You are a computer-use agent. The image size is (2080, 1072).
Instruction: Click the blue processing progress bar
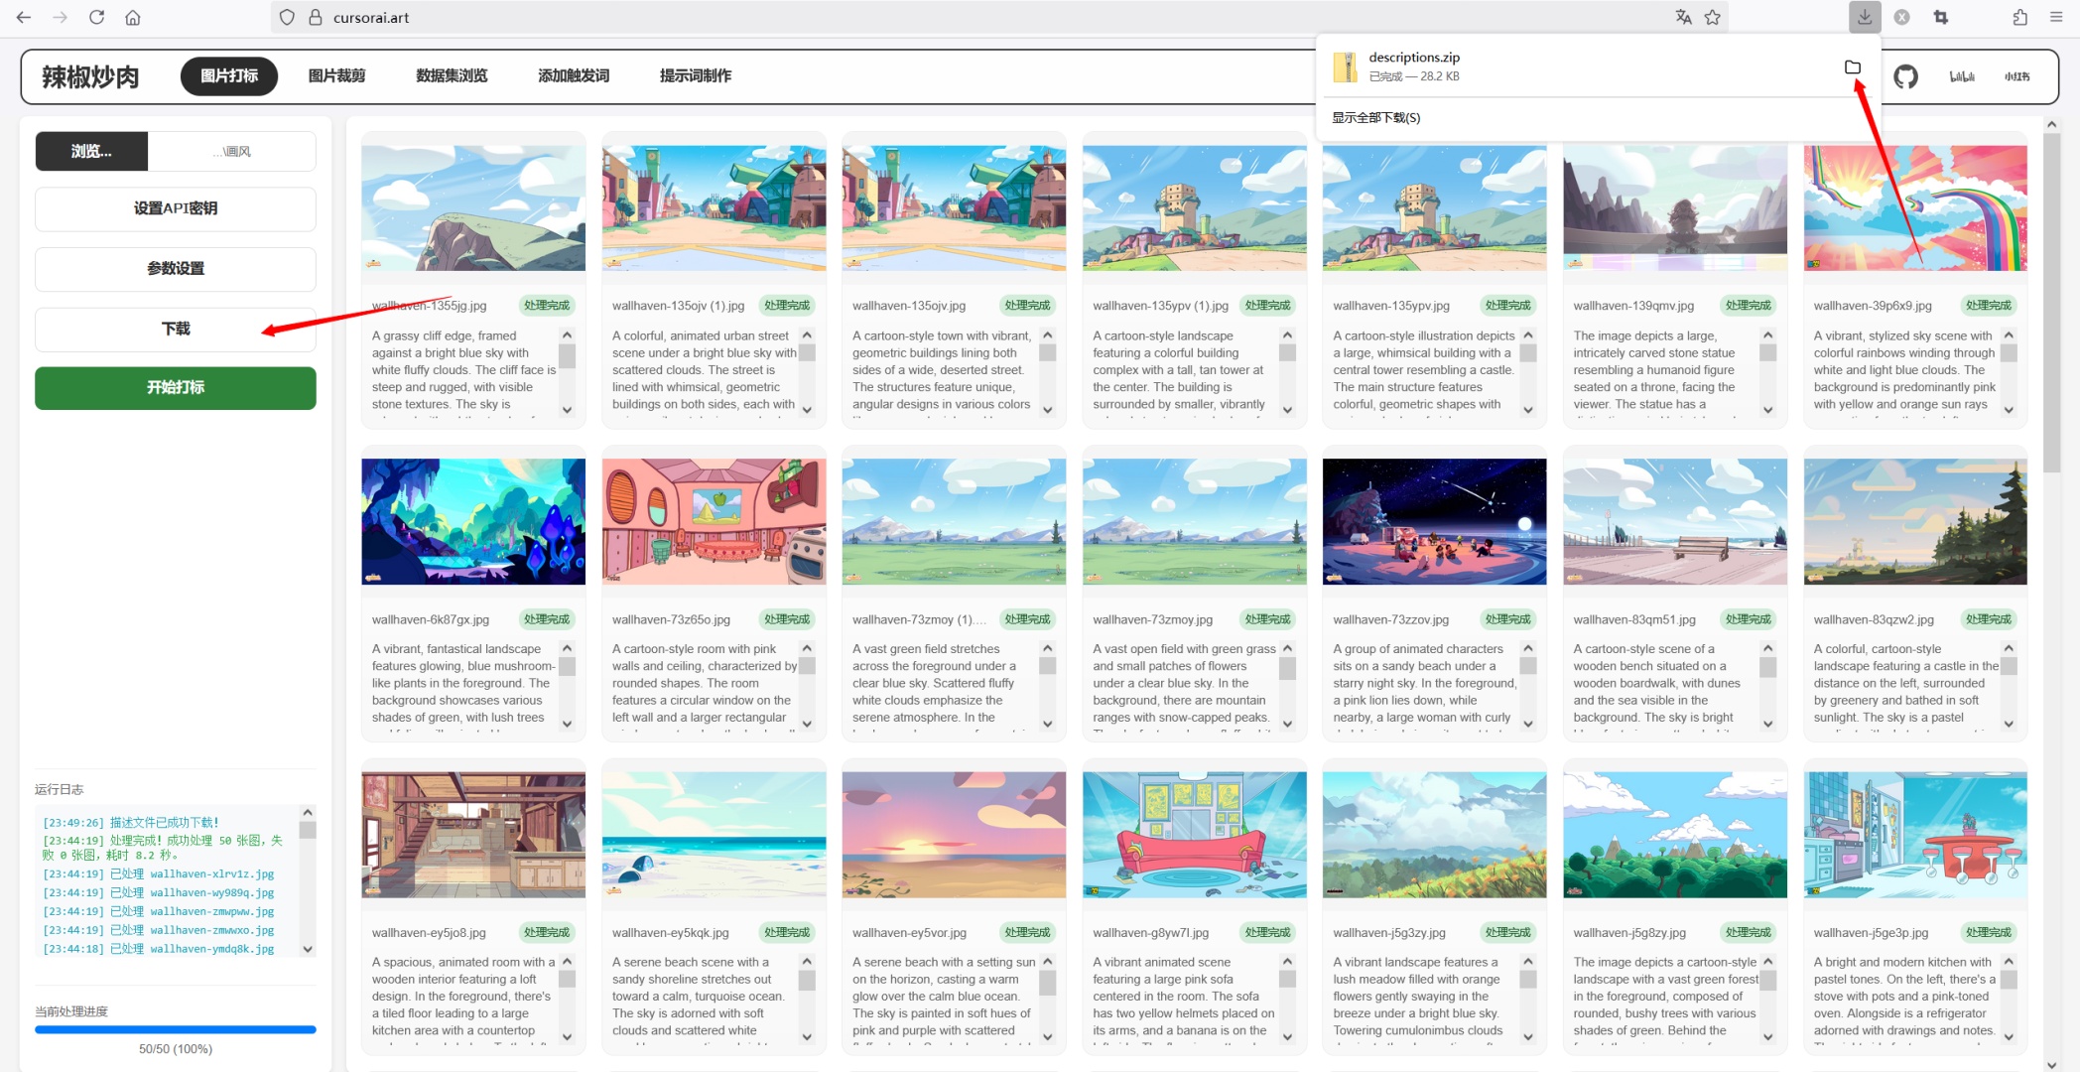click(176, 1029)
